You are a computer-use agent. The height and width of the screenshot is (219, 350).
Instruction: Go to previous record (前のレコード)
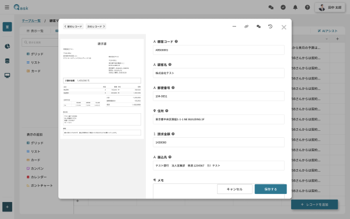[x=73, y=26]
